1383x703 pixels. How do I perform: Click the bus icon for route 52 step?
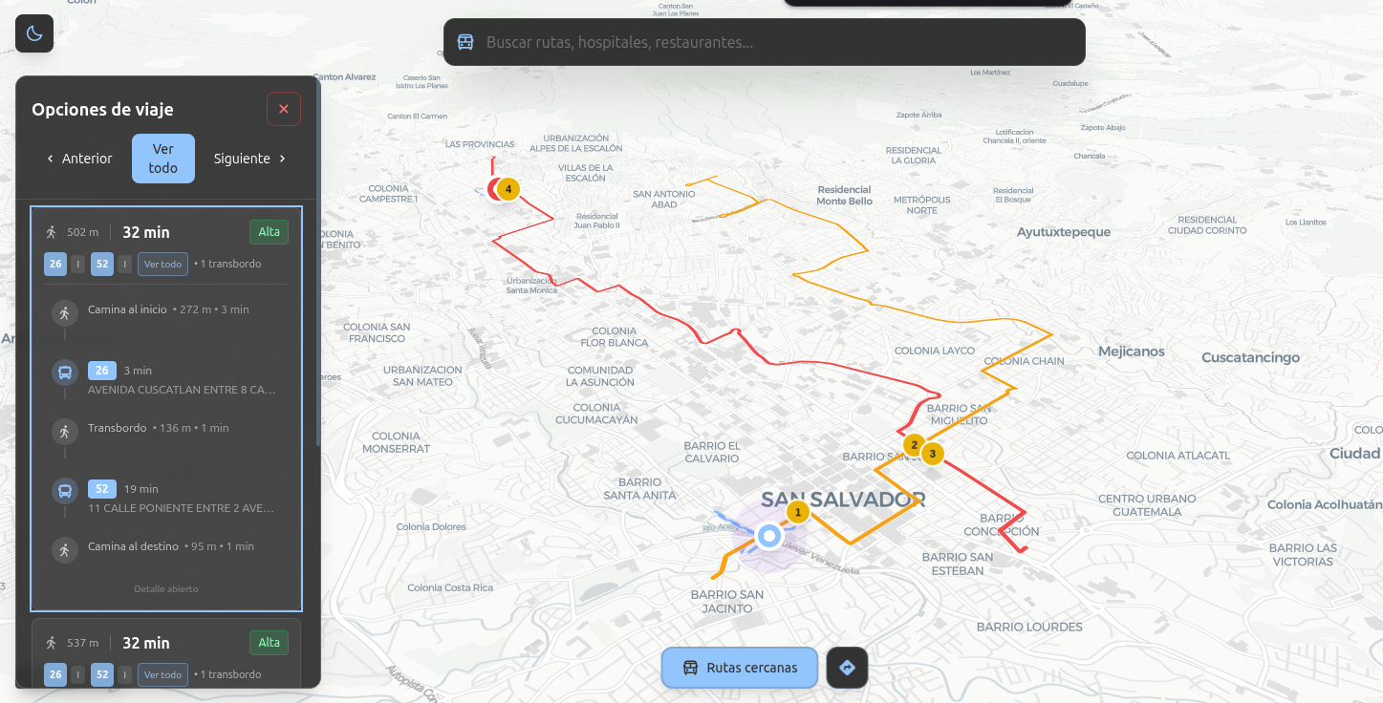[65, 491]
